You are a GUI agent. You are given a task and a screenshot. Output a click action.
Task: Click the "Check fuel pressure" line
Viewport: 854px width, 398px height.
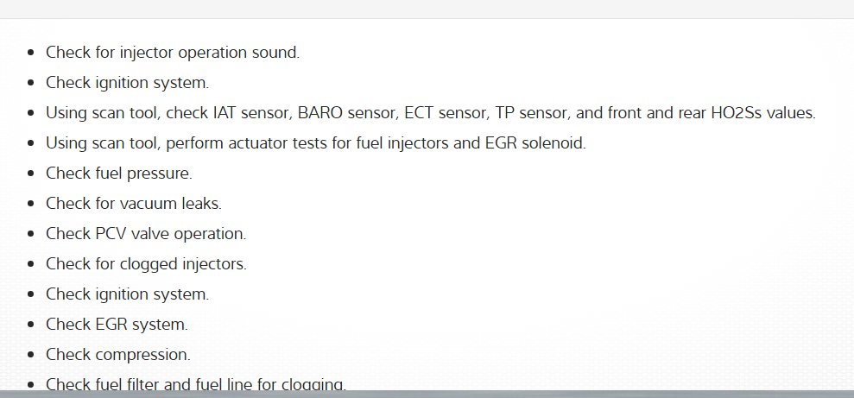pyautogui.click(x=119, y=174)
